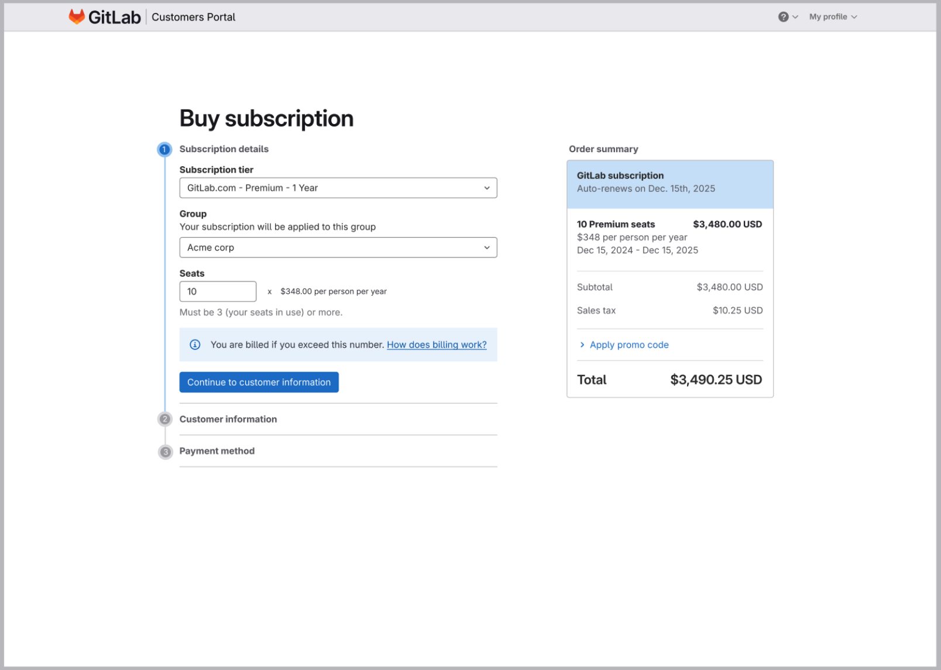The width and height of the screenshot is (941, 670).
Task: Click the Subtotal $3,480.00 USD value
Action: click(730, 287)
